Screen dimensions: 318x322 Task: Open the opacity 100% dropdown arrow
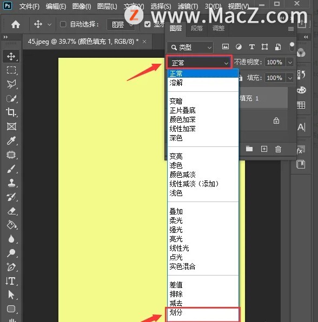(290, 62)
